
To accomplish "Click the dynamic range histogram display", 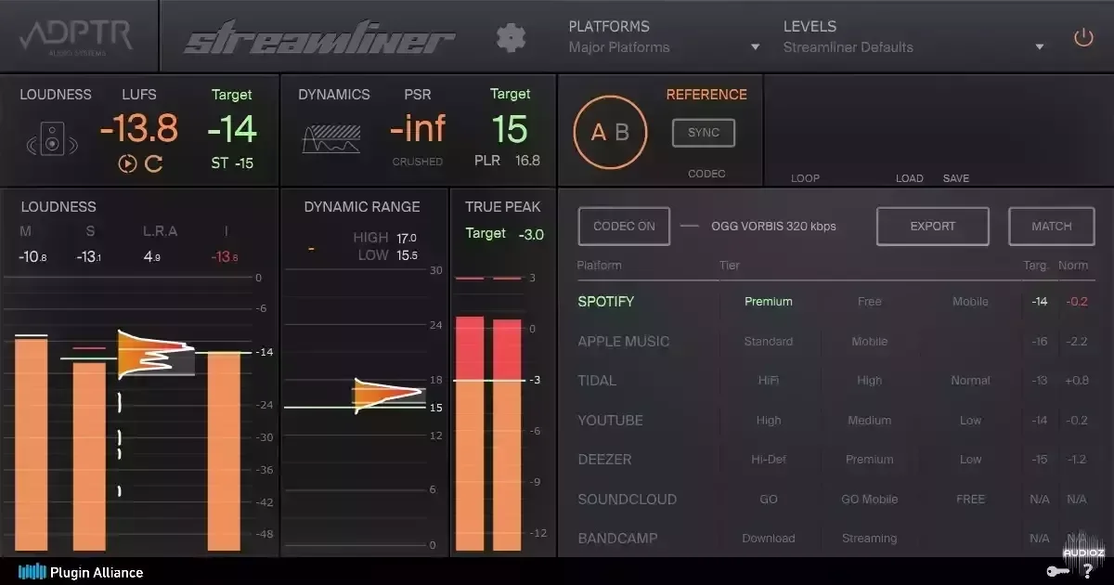I will (388, 395).
